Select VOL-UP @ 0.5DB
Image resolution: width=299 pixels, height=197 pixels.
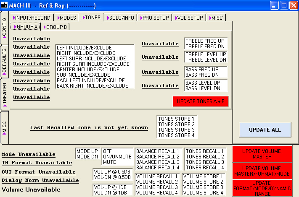pos(112,172)
